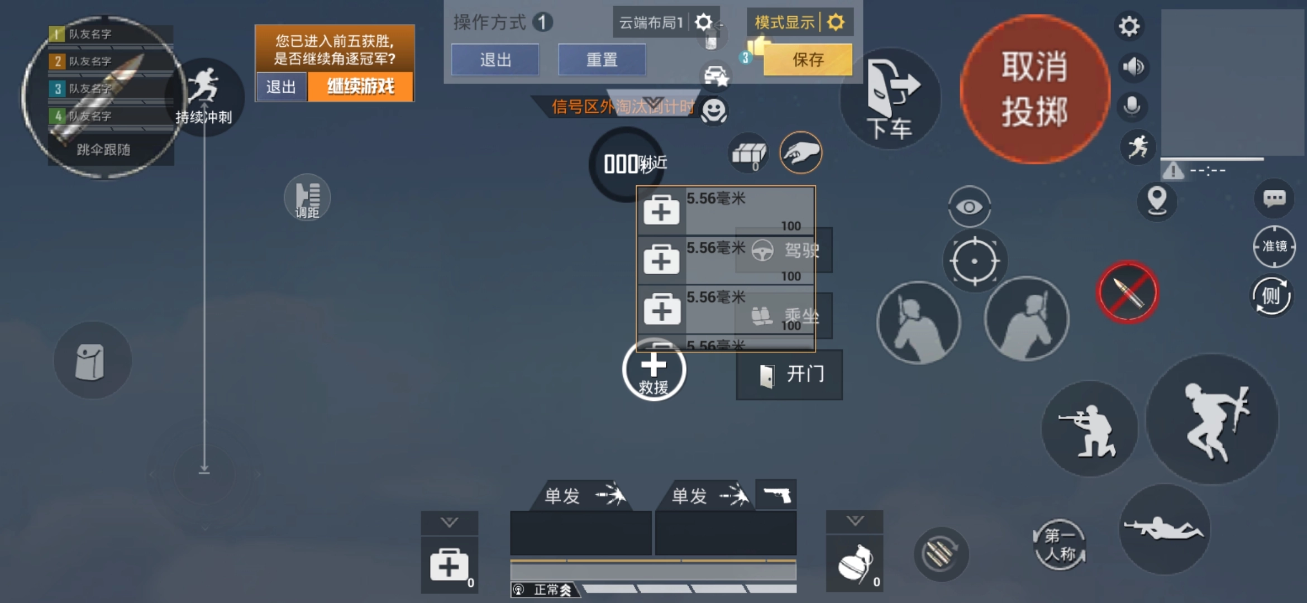The height and width of the screenshot is (603, 1307).
Task: Switch 第一人称 first-person view toggle
Action: point(1059,545)
